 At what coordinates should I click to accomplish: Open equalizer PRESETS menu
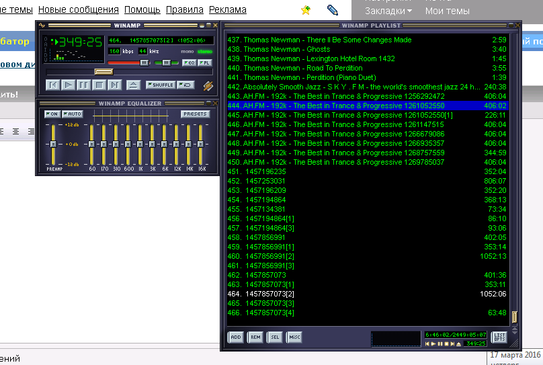[195, 114]
